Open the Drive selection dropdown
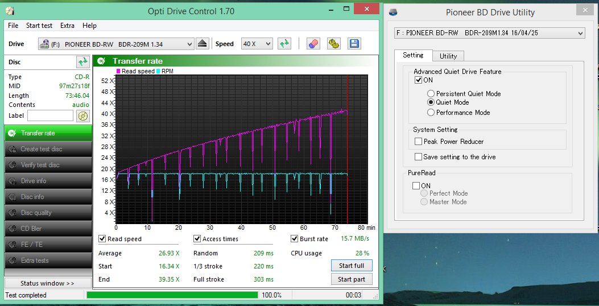This screenshot has height=306, width=599. pyautogui.click(x=116, y=44)
